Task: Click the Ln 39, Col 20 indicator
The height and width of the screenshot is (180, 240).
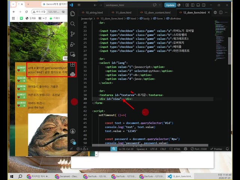Action: tap(126, 149)
